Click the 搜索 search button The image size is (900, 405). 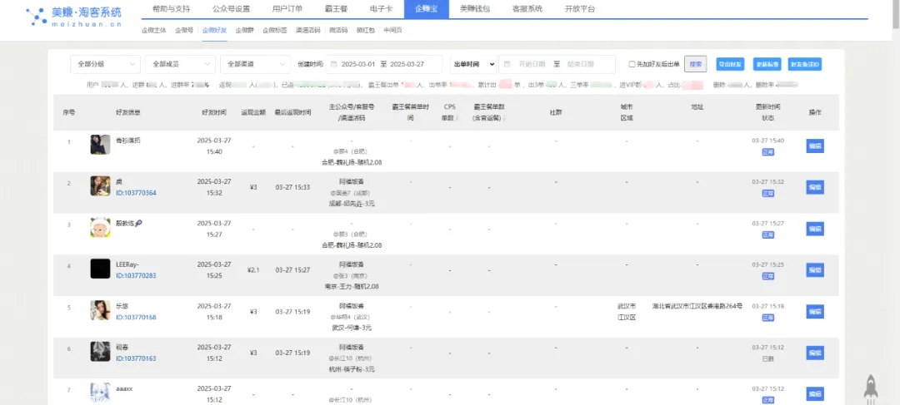pos(696,64)
